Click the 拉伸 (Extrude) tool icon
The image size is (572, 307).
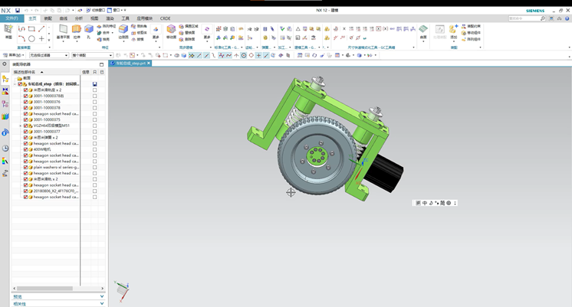pos(76,31)
